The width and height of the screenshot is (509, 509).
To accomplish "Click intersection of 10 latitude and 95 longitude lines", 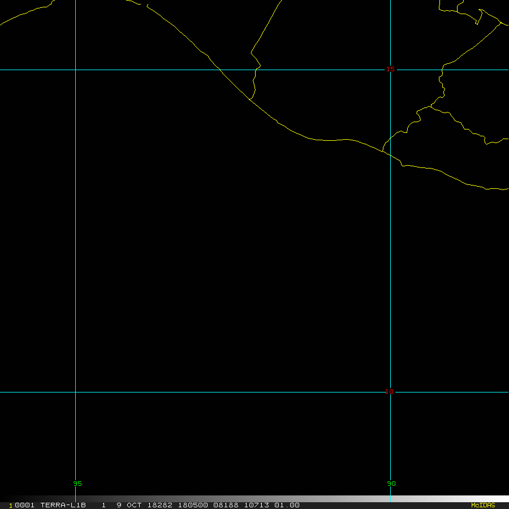I will 75,392.
